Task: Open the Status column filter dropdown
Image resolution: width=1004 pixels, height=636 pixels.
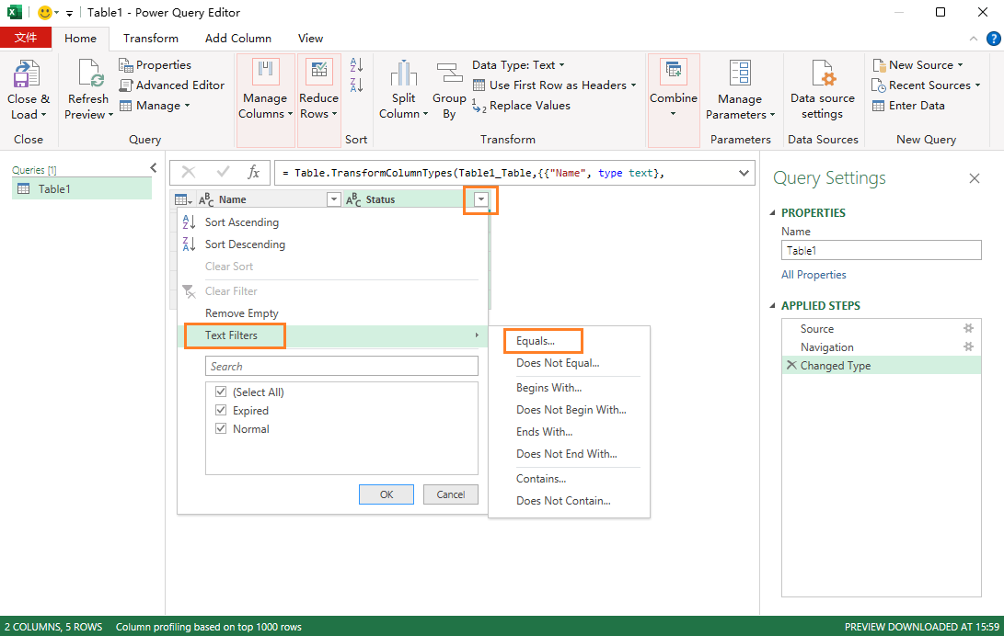Action: pos(480,199)
